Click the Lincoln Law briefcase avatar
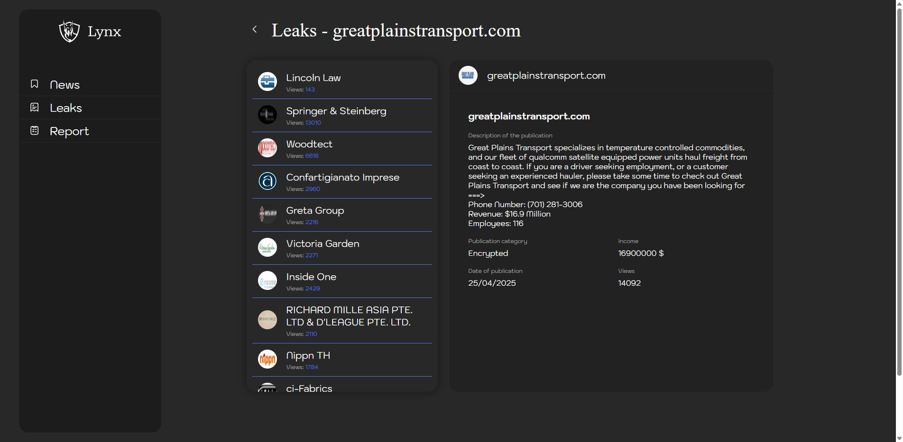This screenshot has height=442, width=903. [x=267, y=81]
